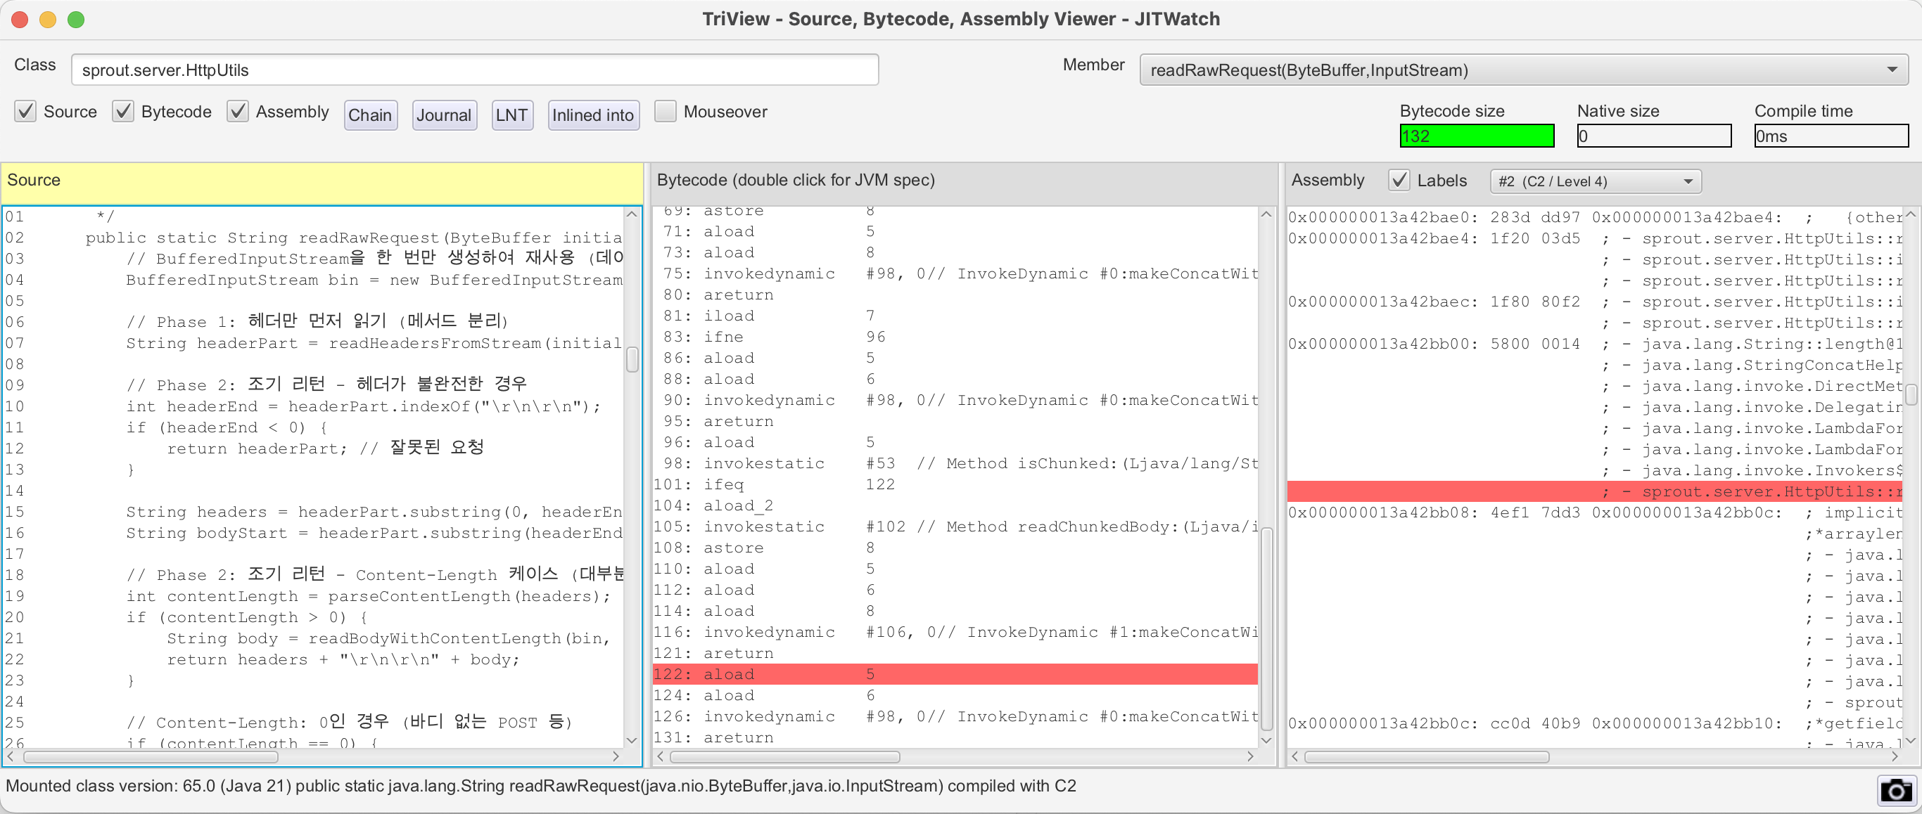1922x814 pixels.
Task: Click source pane scroll-right arrow
Action: pyautogui.click(x=616, y=756)
